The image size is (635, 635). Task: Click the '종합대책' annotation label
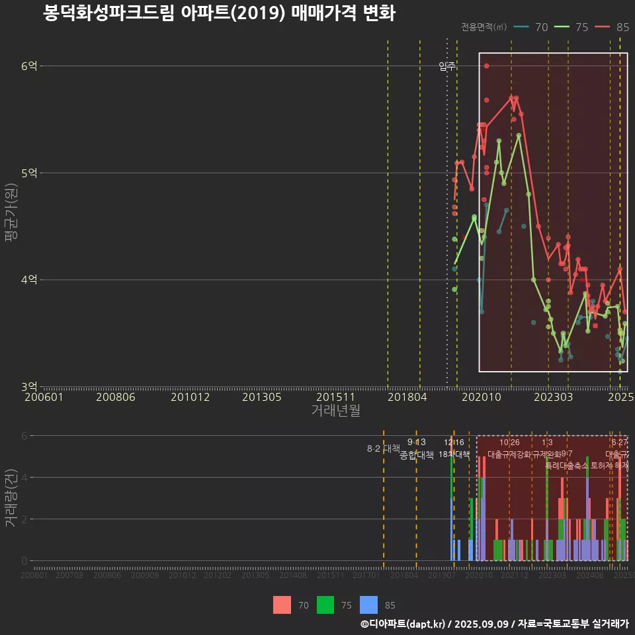pos(416,455)
